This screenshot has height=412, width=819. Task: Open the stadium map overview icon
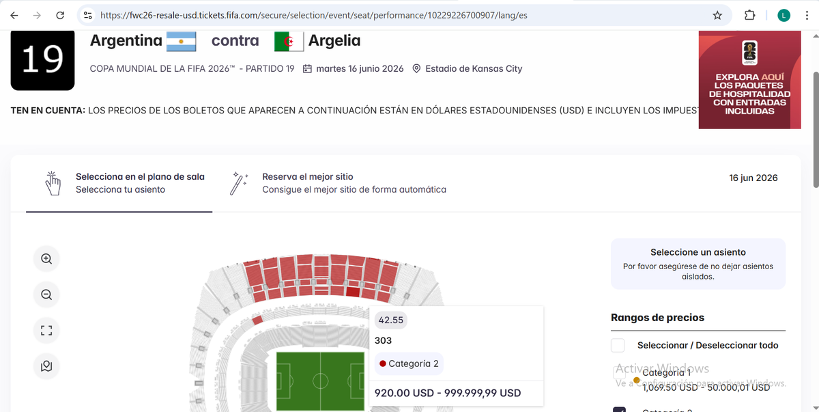pos(46,366)
